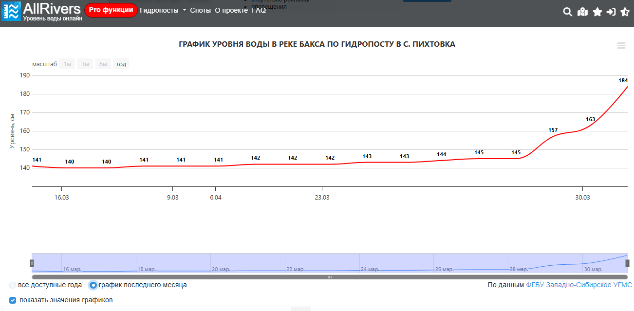The image size is (634, 311).
Task: Click the AllRivers logo
Action: (x=41, y=11)
